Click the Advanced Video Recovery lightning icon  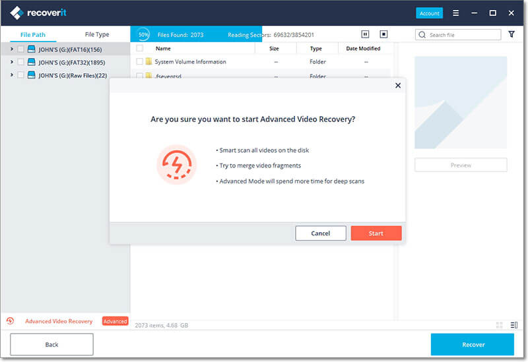(10, 321)
